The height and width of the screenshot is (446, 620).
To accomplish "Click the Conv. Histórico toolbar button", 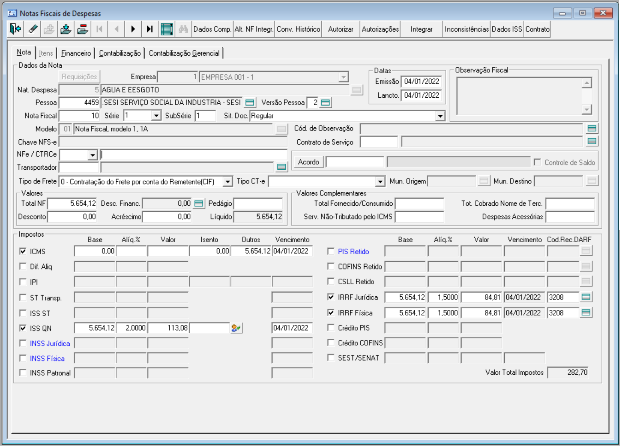I will click(x=299, y=29).
